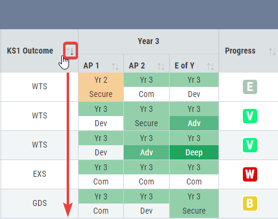This screenshot has width=278, height=219.
Task: Sort the Progress column
Action: pos(272,52)
